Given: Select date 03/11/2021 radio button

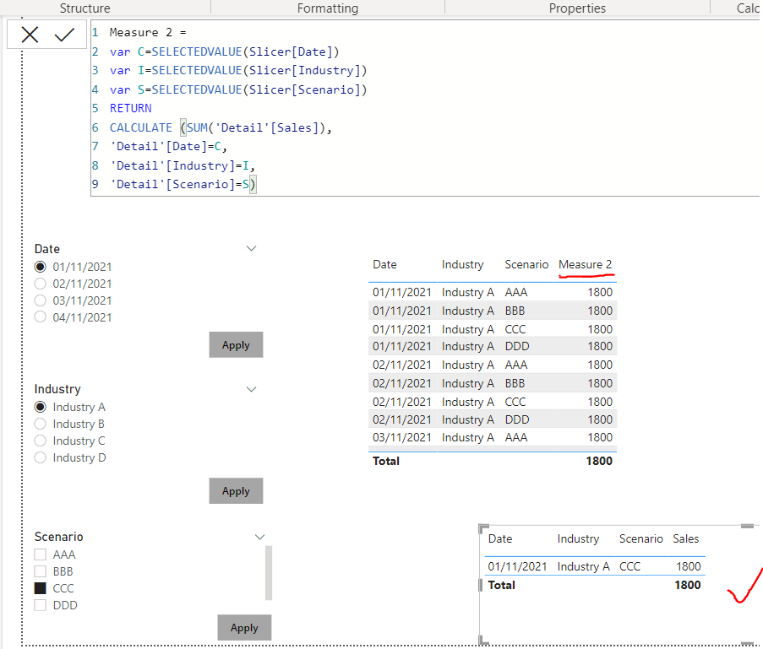Looking at the screenshot, I should [41, 300].
